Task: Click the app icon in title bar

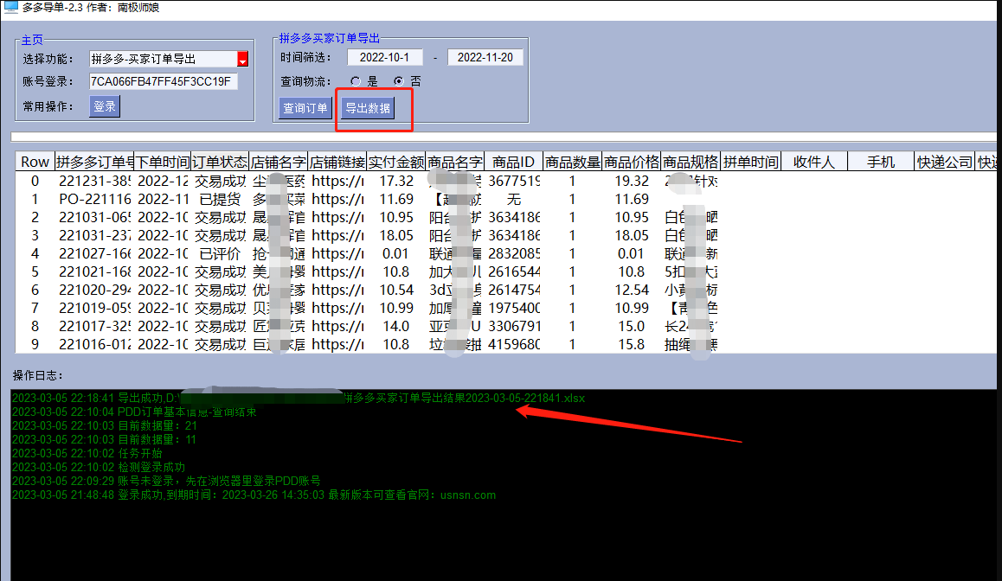Action: (10, 7)
